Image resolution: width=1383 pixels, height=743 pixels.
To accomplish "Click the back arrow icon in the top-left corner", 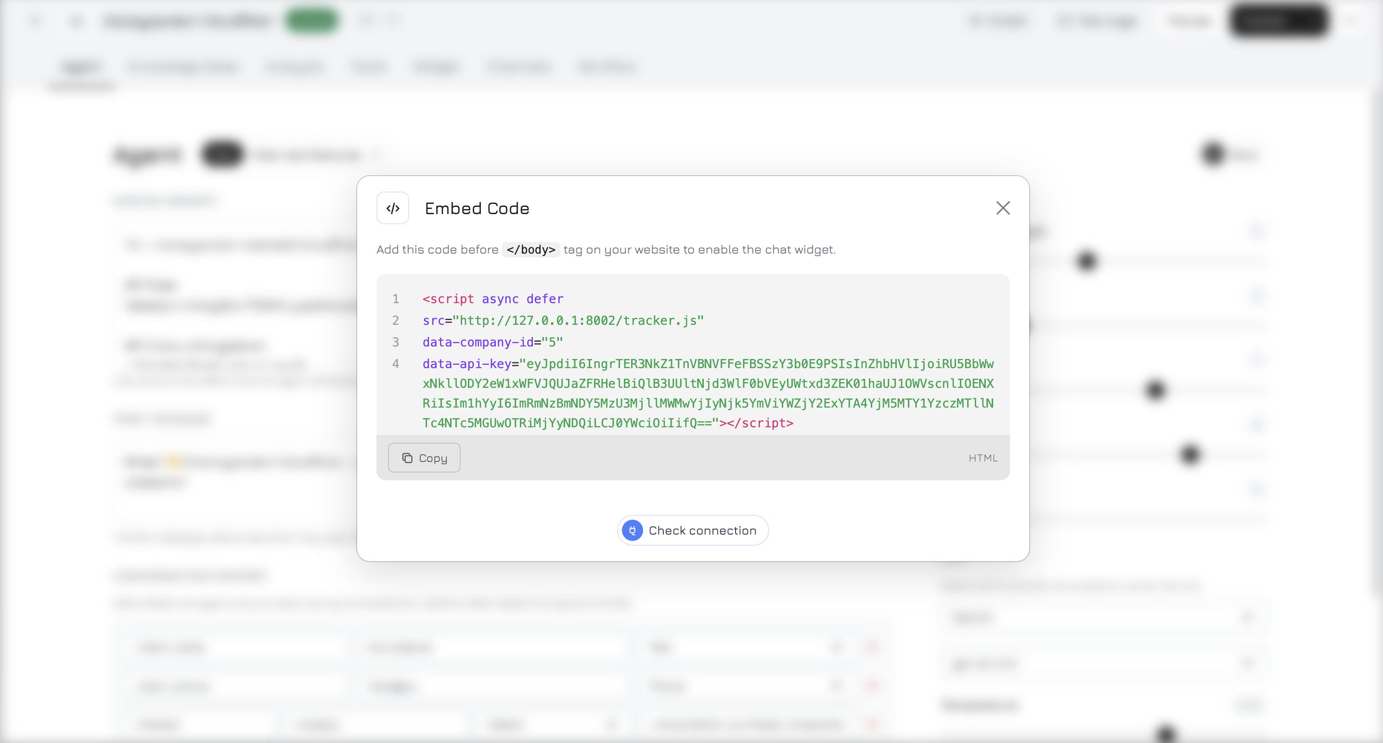I will pyautogui.click(x=36, y=20).
